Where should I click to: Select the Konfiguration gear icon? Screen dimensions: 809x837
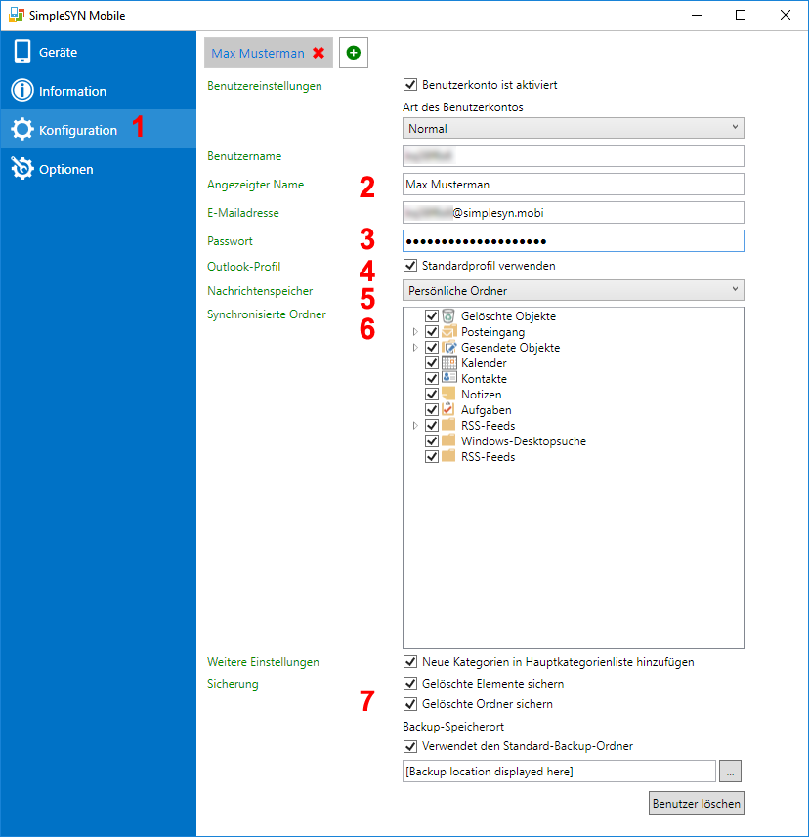pos(22,130)
